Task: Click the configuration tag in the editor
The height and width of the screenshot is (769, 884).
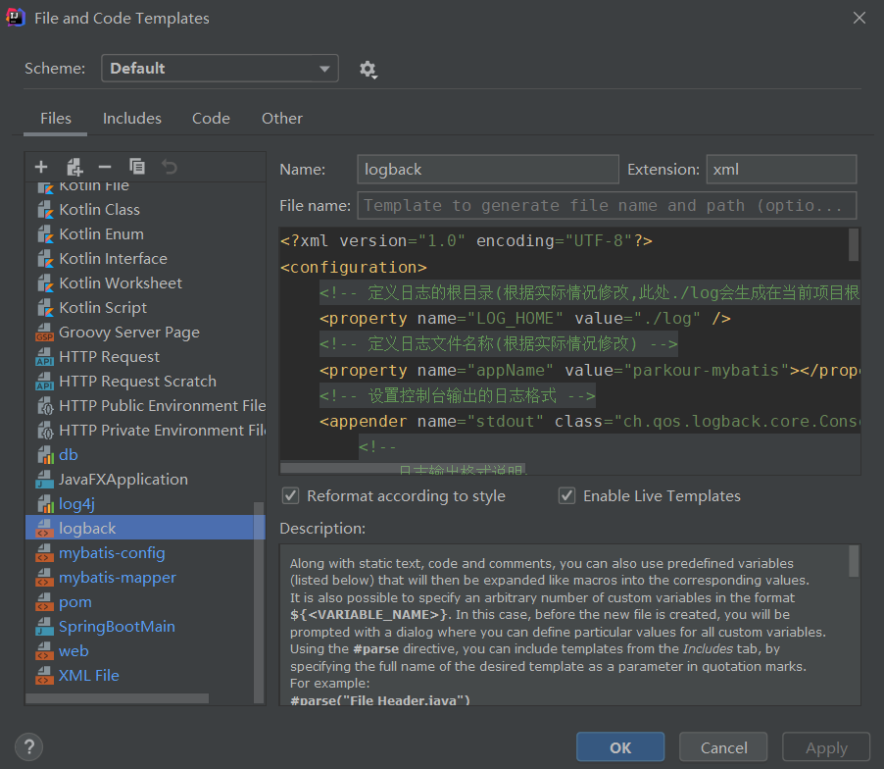Action: click(354, 267)
